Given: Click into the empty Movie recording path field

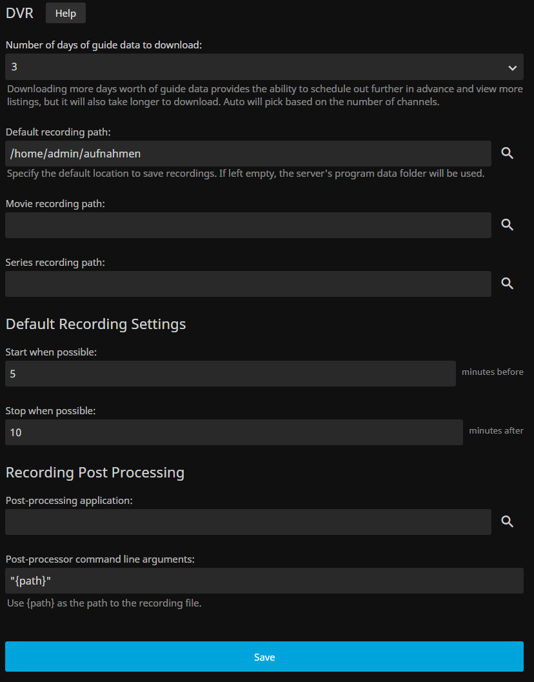Looking at the screenshot, I should coord(248,225).
